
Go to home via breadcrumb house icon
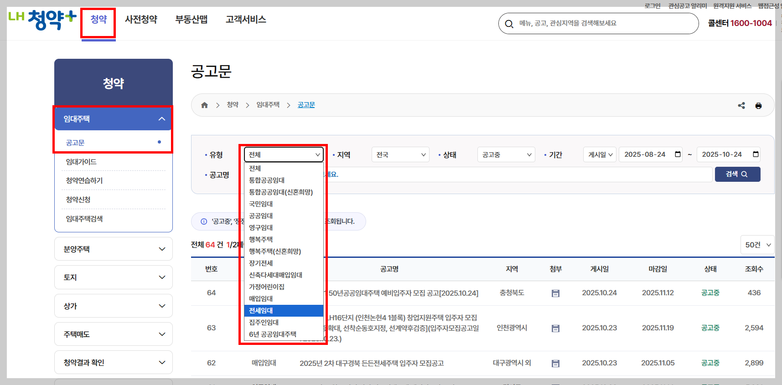tap(204, 105)
